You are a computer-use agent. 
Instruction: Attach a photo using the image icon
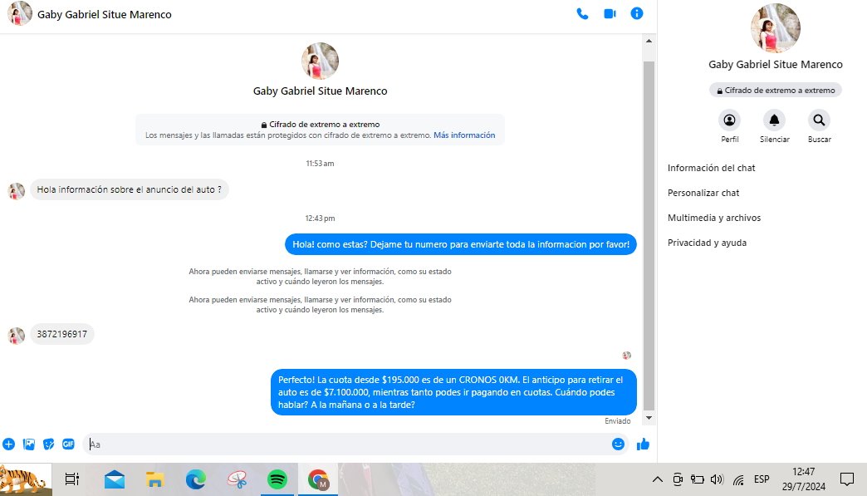(x=29, y=444)
